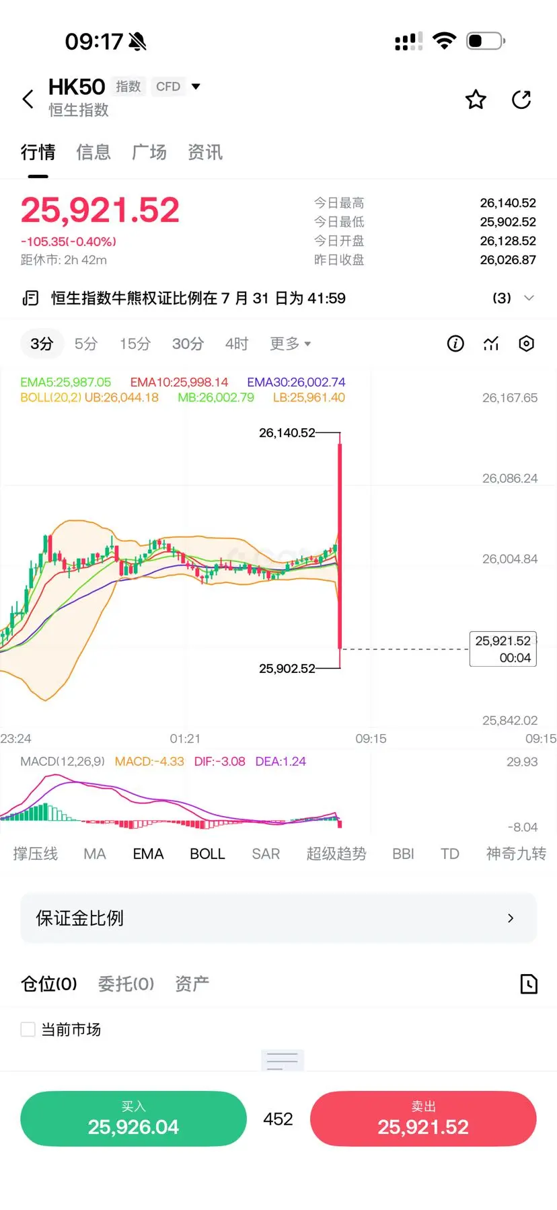The image size is (557, 1210).
Task: Switch to the 广场 tab
Action: (149, 153)
